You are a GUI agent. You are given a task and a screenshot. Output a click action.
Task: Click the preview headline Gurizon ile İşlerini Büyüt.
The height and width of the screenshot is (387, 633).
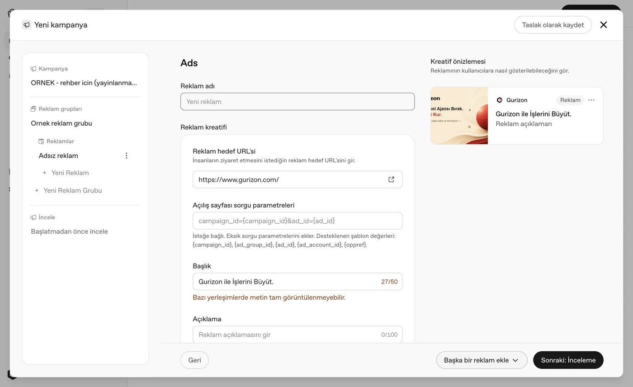(x=534, y=114)
